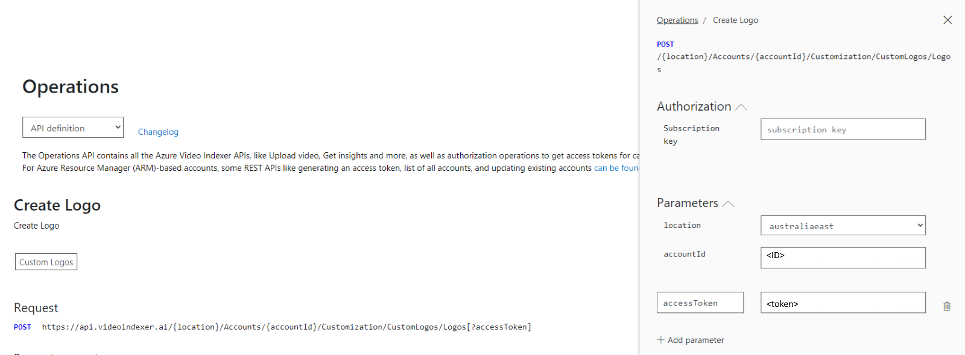Collapse the Authorization section chevron

741,107
